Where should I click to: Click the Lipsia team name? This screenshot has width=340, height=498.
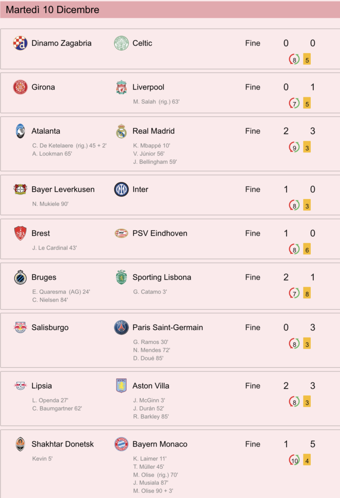pyautogui.click(x=42, y=386)
